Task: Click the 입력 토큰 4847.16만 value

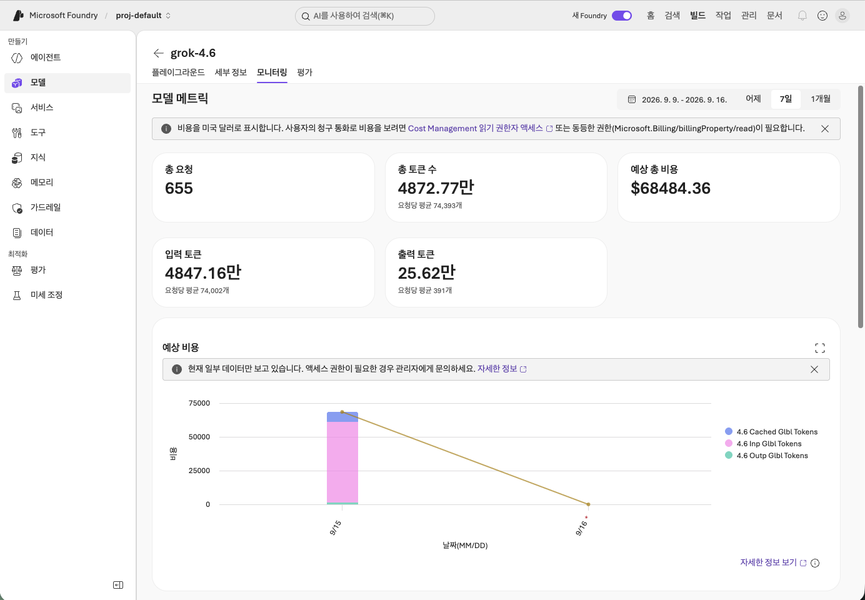Action: tap(203, 273)
